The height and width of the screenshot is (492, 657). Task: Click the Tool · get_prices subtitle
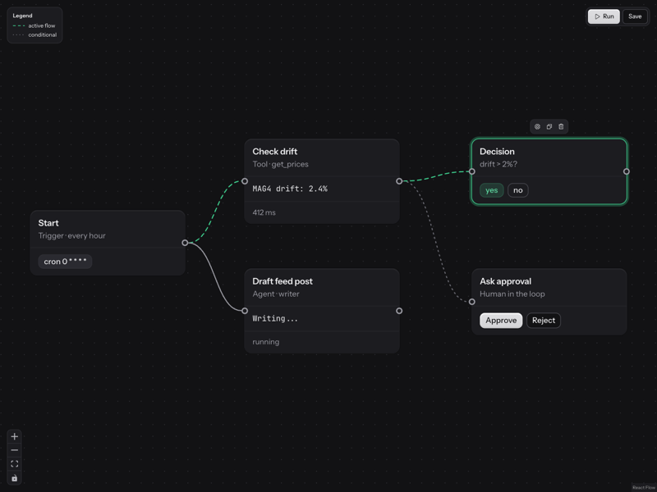point(280,164)
